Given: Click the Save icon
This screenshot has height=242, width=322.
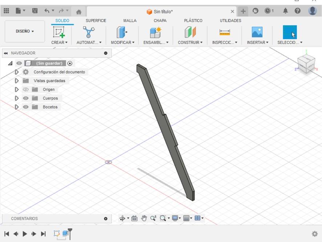Looking at the screenshot, I should click(x=35, y=11).
